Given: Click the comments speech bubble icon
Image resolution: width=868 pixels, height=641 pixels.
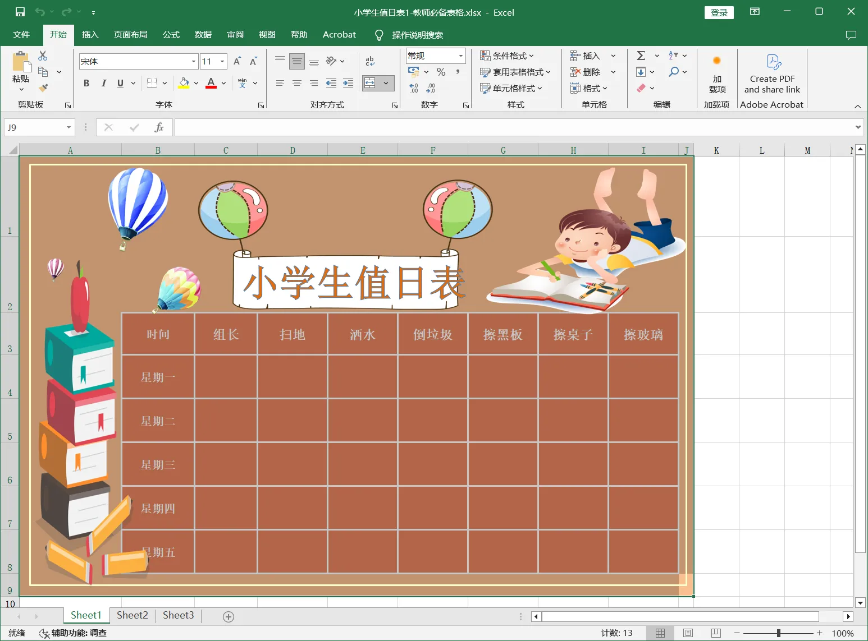Looking at the screenshot, I should tap(851, 35).
